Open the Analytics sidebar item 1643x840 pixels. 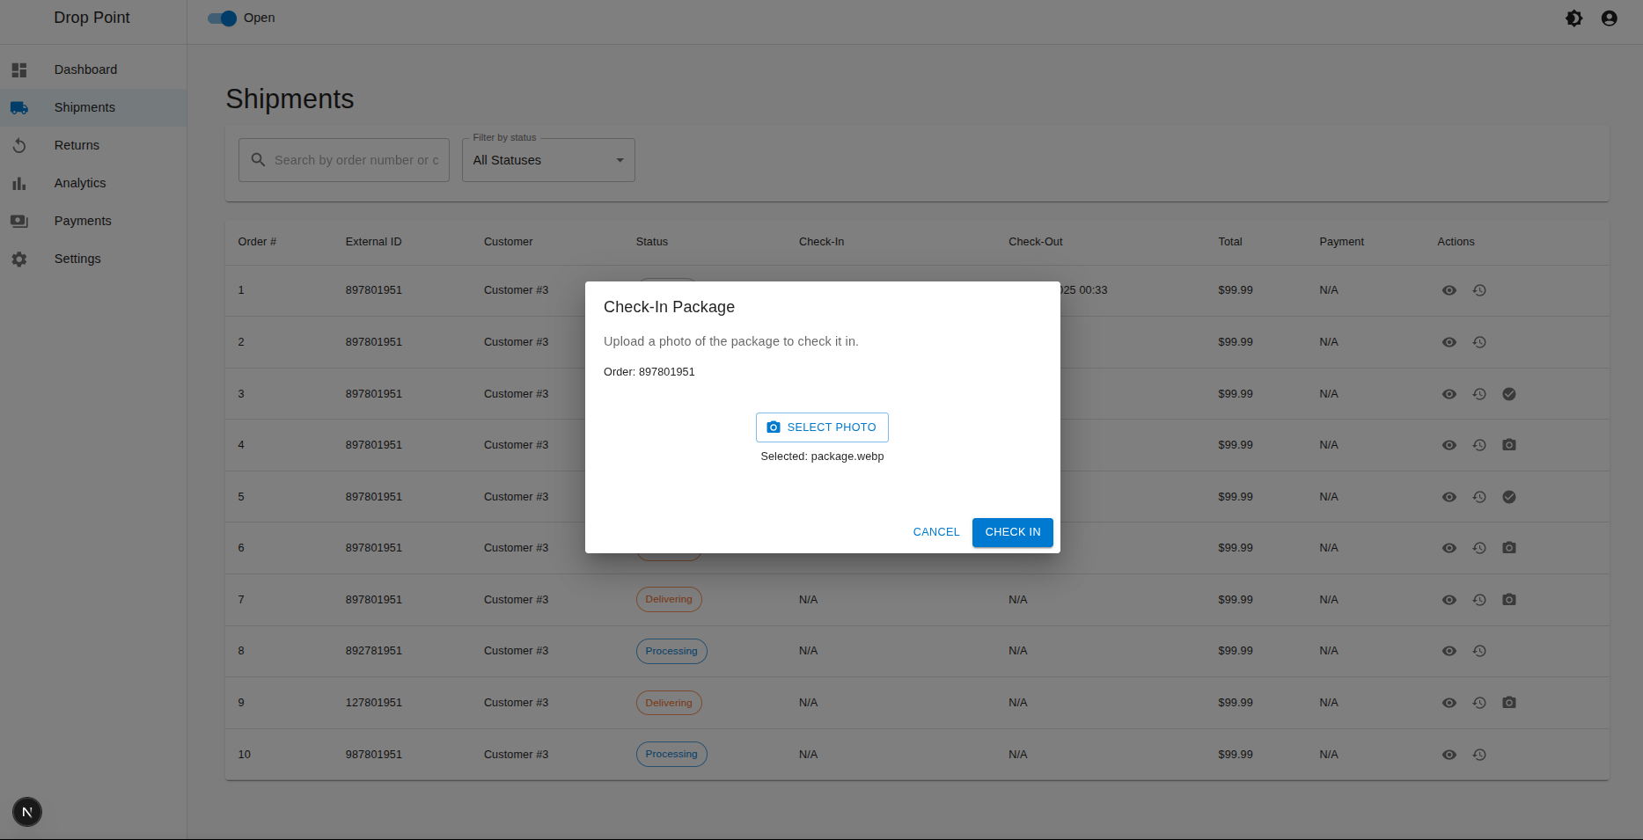pos(80,183)
